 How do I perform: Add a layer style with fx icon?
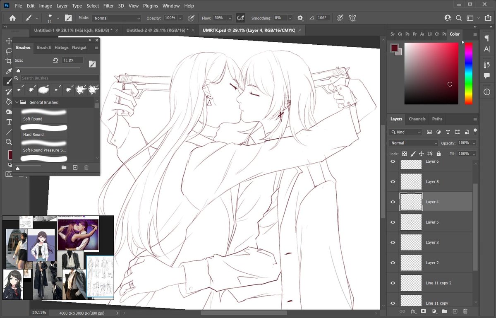pyautogui.click(x=413, y=311)
